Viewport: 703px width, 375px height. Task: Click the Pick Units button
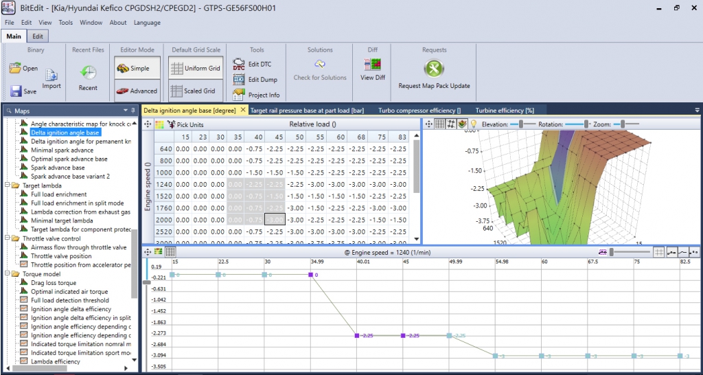(x=185, y=124)
